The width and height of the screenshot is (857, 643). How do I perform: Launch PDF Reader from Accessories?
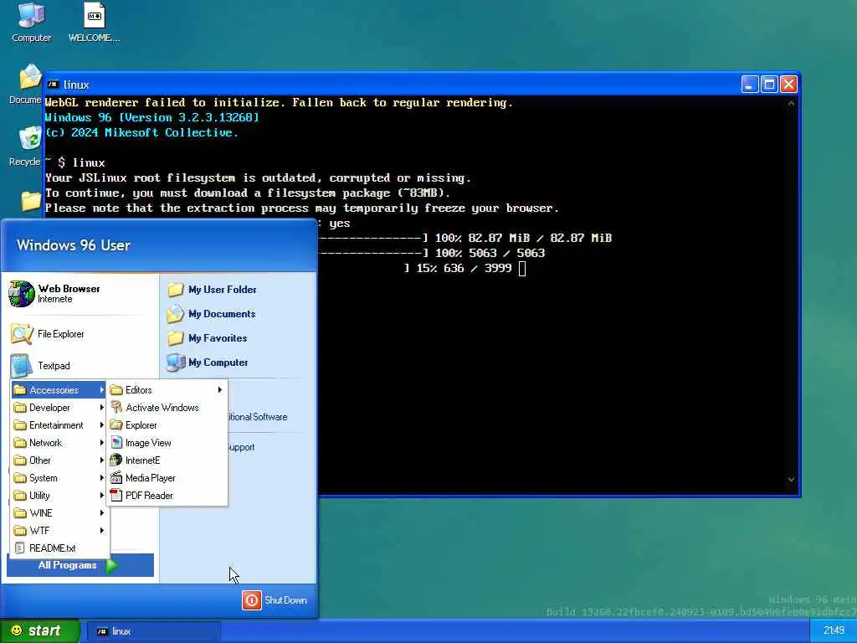tap(167, 495)
